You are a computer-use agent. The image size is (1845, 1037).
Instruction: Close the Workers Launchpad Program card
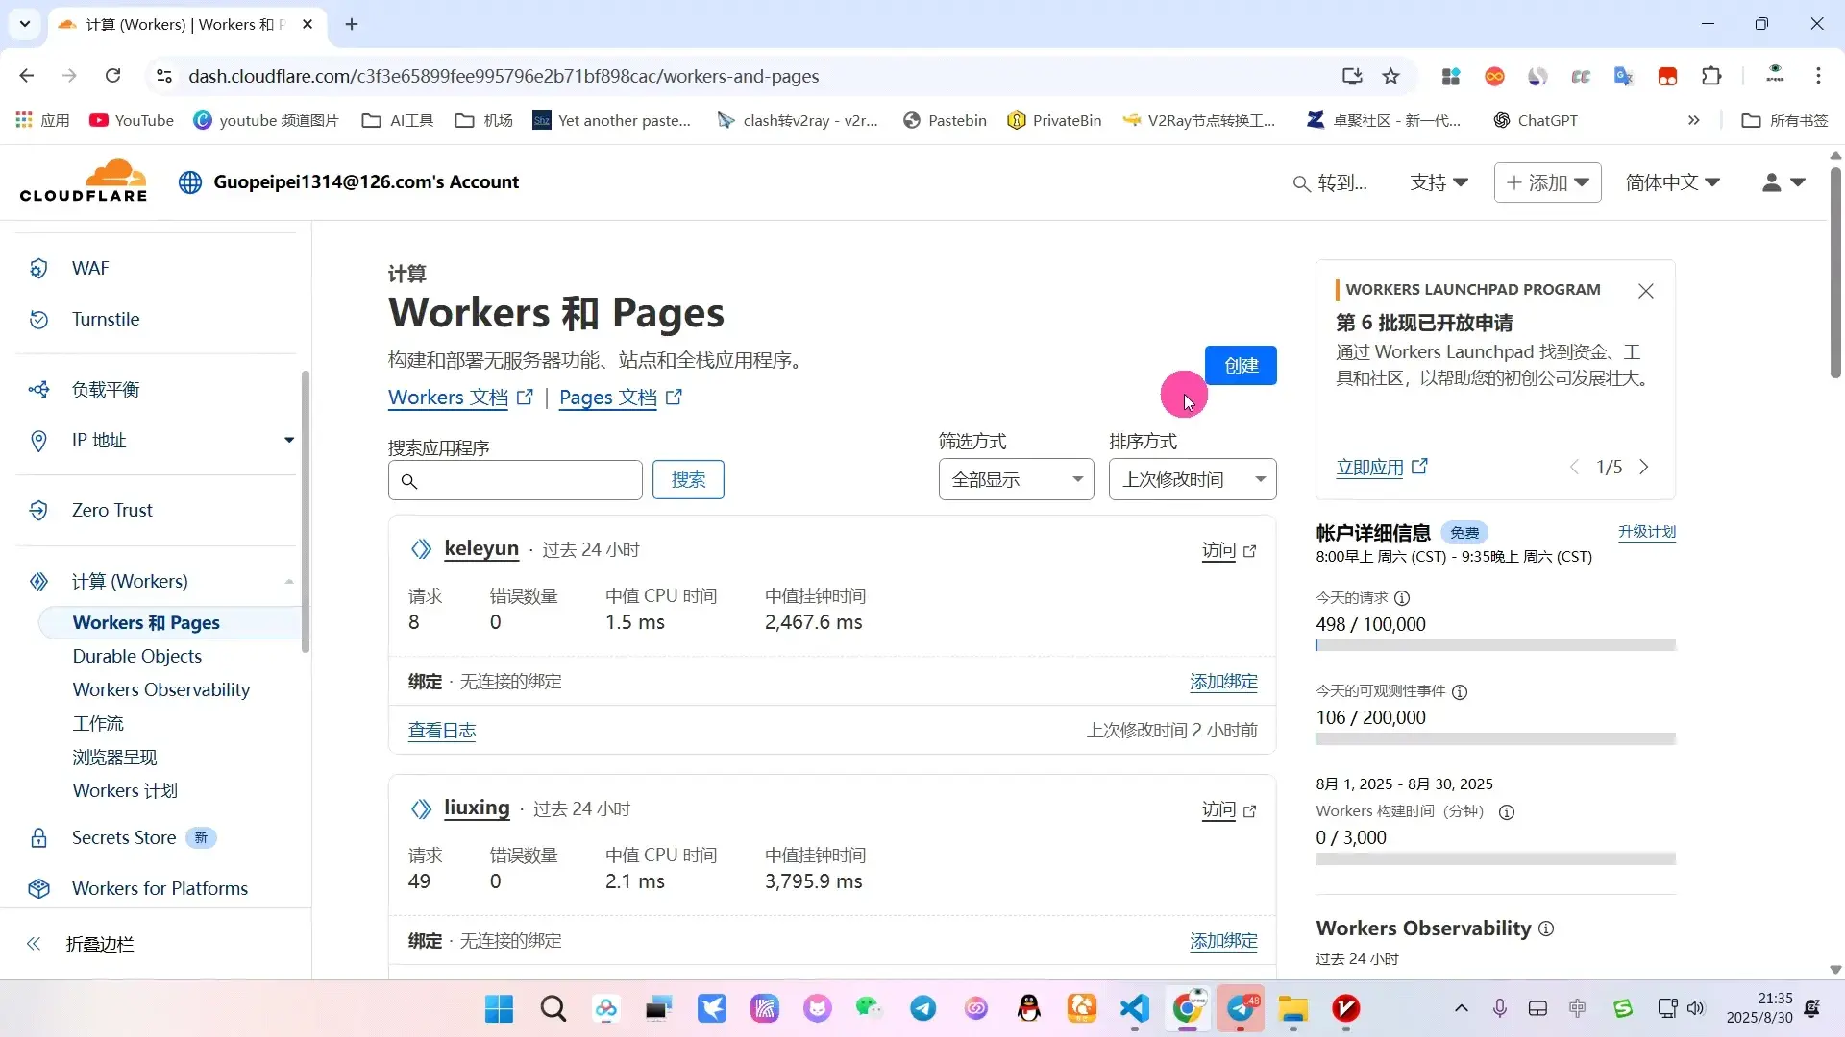pos(1645,291)
